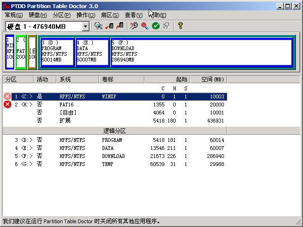Click the 卷标 column header
Viewport: 303px width, 227px height.
122,79
